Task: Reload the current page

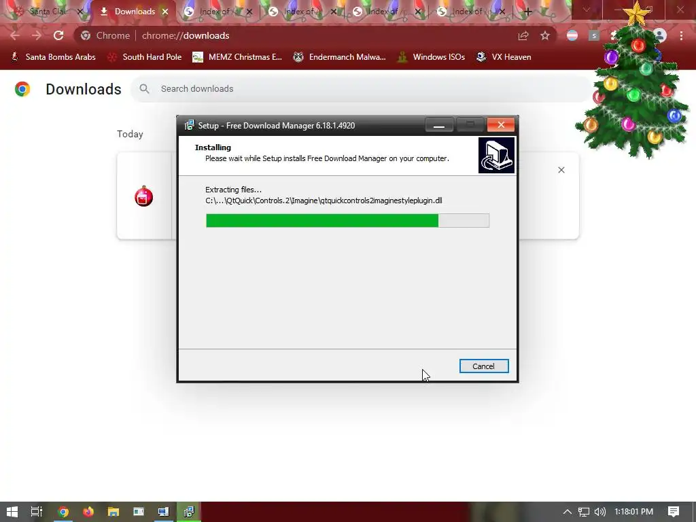Action: [58, 35]
